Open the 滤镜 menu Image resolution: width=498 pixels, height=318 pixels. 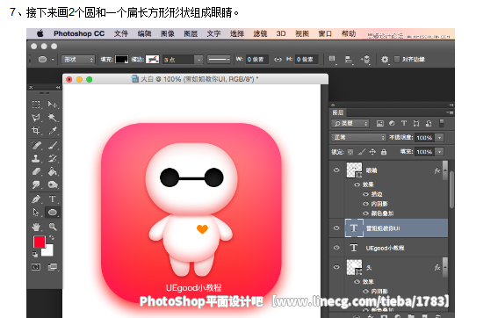pos(260,33)
